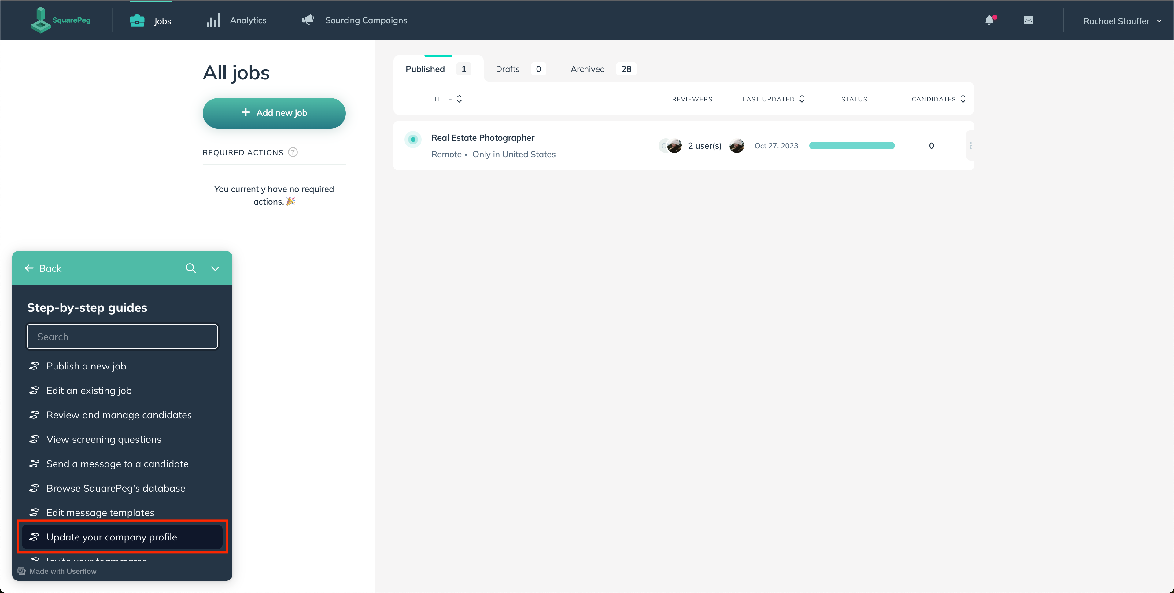Viewport: 1174px width, 593px height.
Task: Switch to the Archived tab
Action: (x=603, y=69)
